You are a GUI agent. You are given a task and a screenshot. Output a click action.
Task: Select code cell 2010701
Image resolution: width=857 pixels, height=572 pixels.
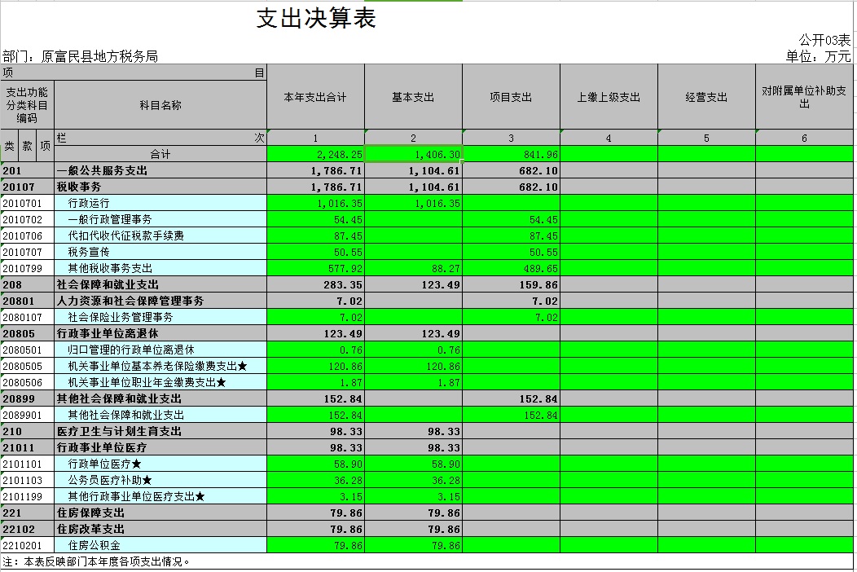coord(28,203)
